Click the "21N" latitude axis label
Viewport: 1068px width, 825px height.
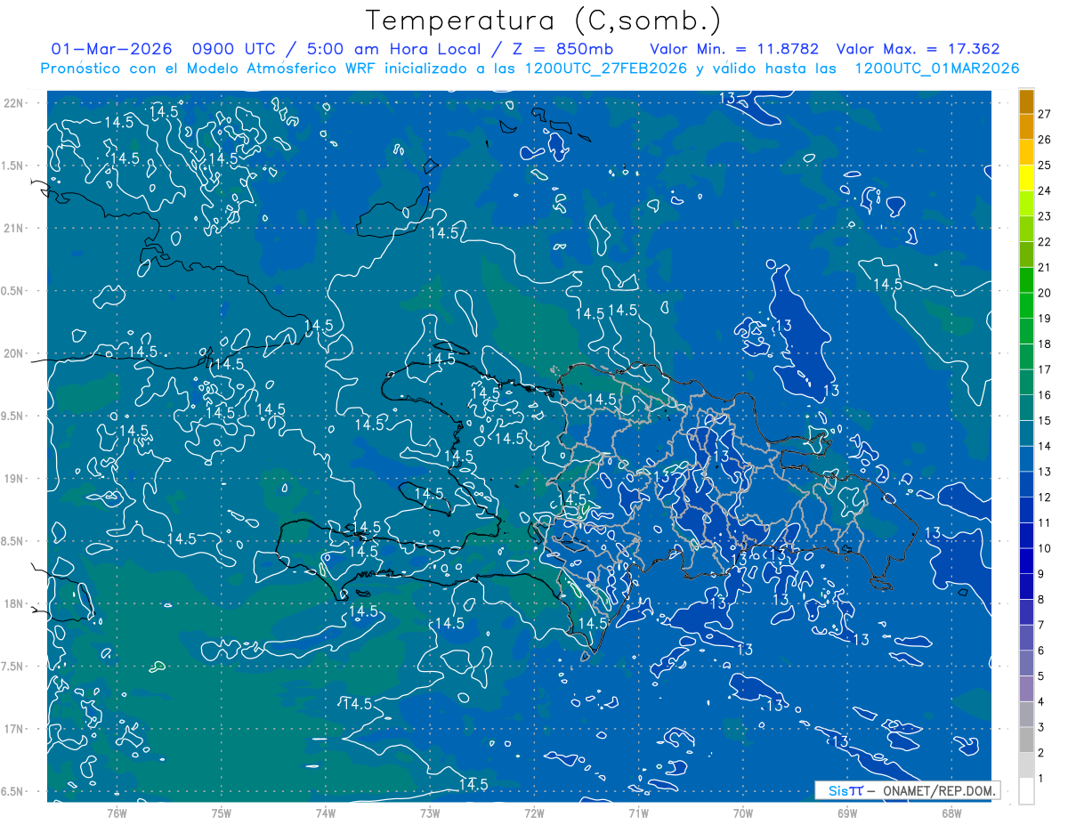click(14, 228)
